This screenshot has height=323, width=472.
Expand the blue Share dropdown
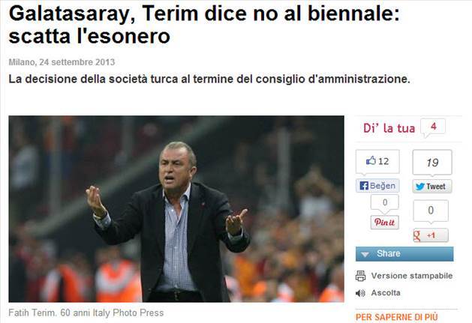(404, 253)
